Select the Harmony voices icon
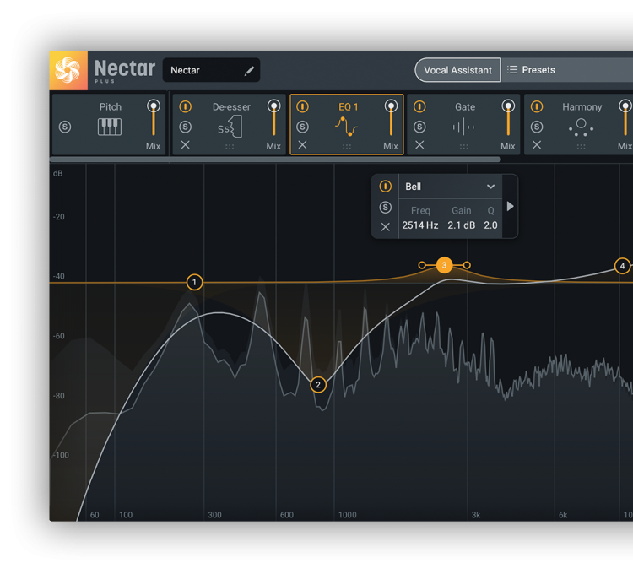 tap(581, 127)
